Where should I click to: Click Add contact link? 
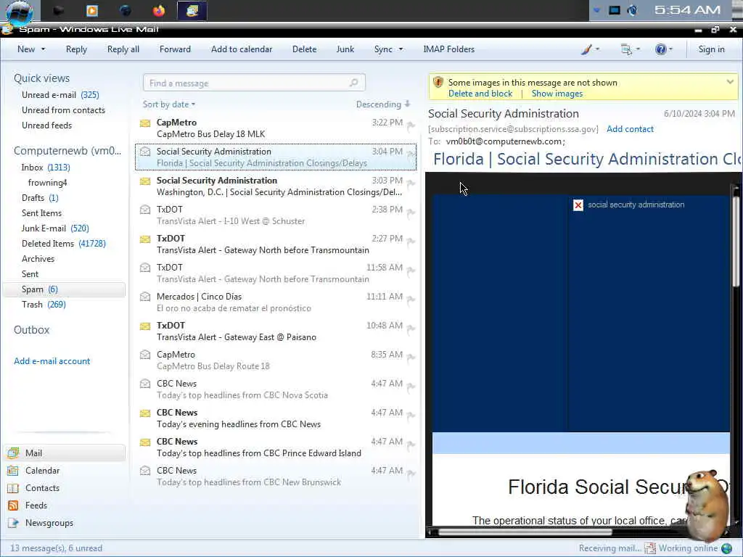[x=630, y=129]
